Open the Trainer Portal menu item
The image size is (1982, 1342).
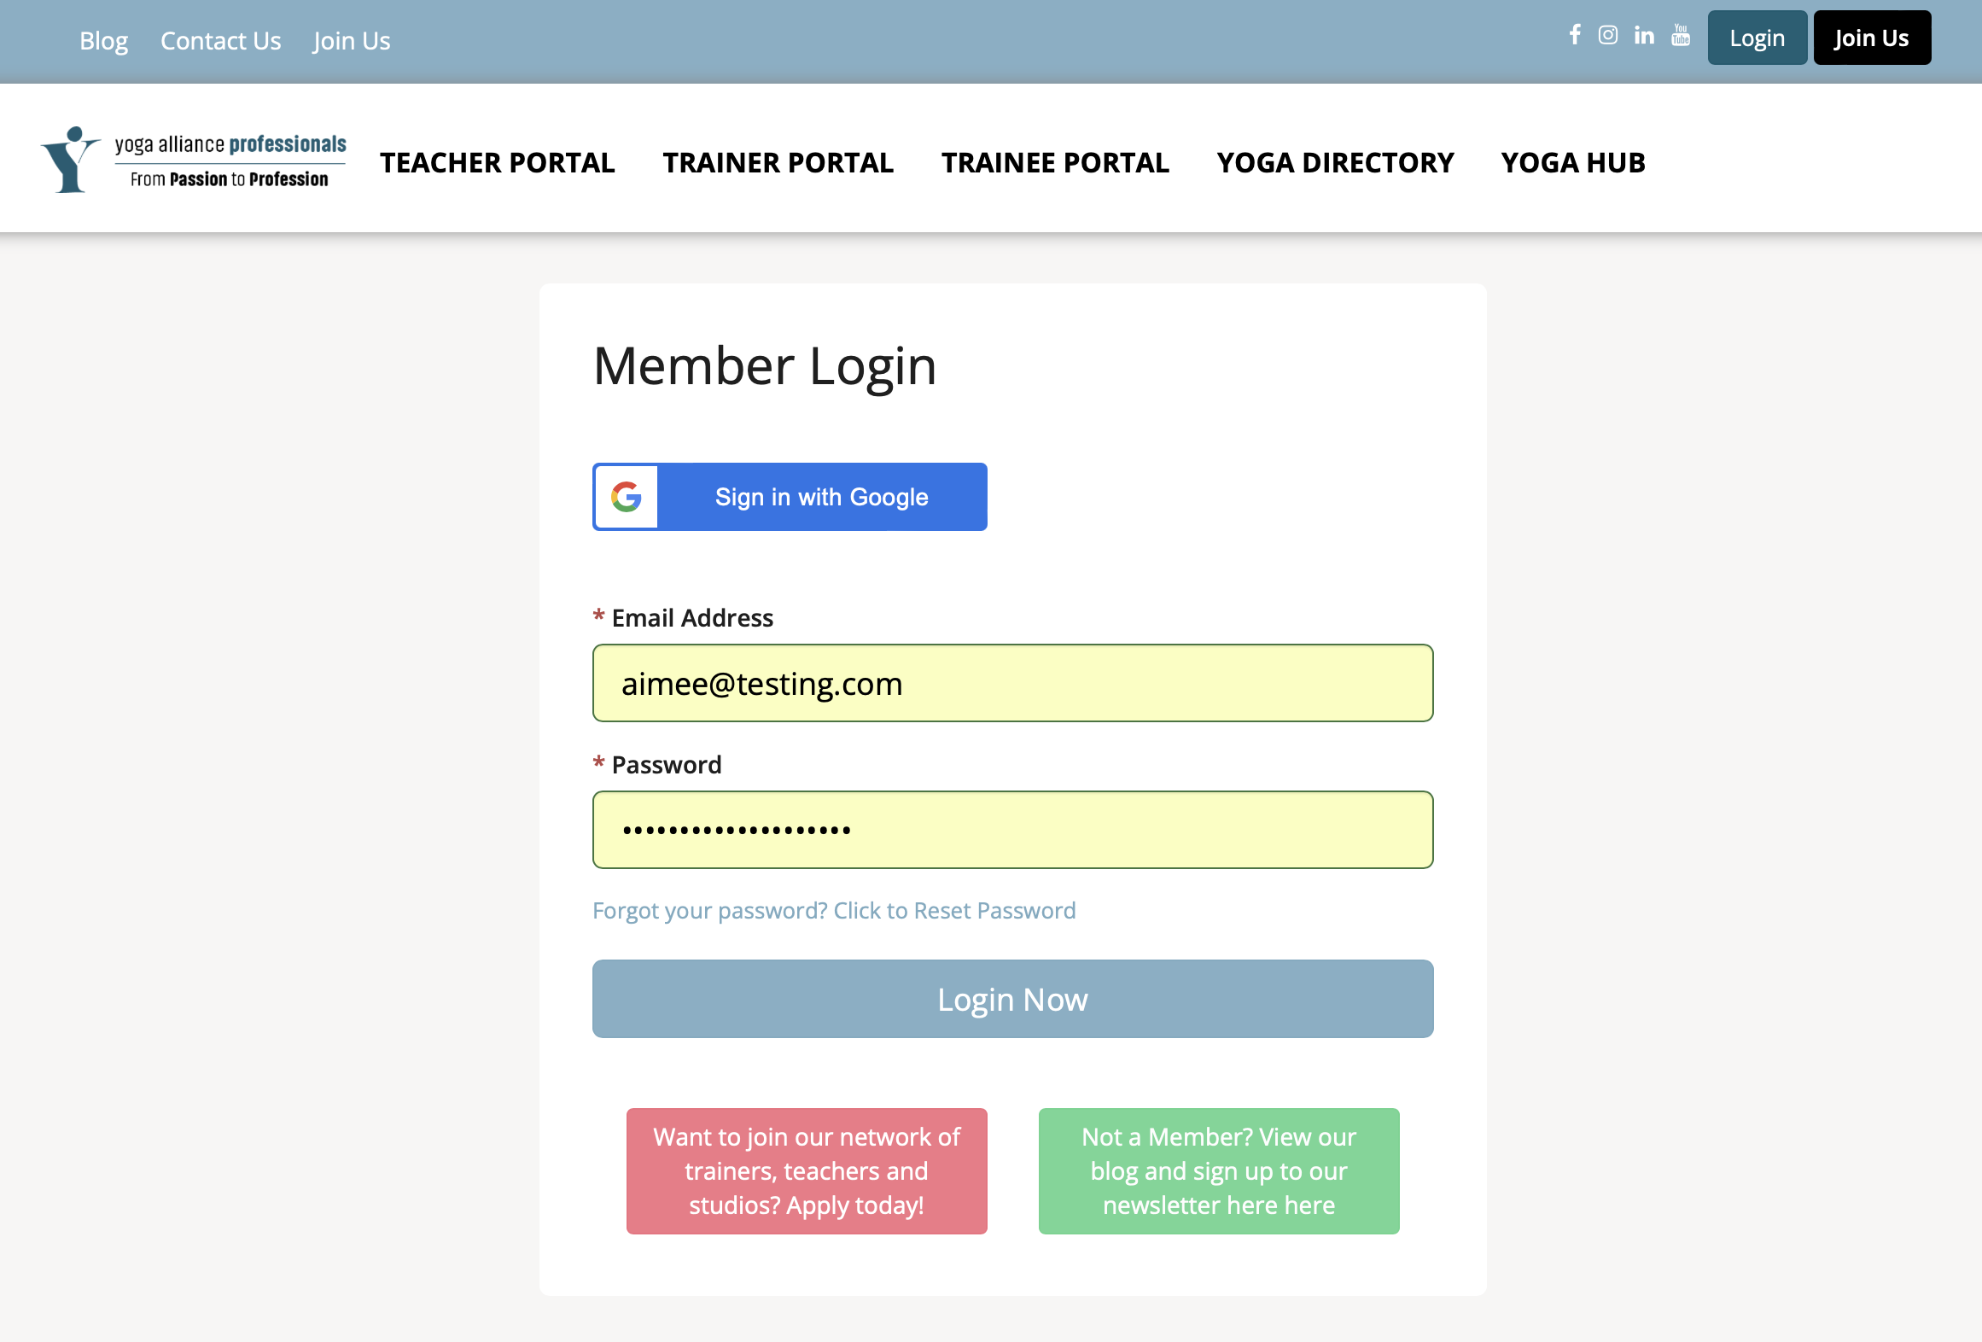[778, 162]
